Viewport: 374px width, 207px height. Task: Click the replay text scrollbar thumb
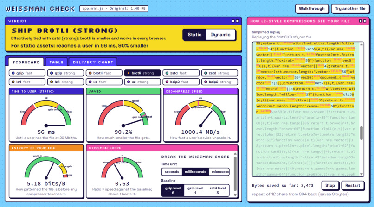[x=361, y=133]
